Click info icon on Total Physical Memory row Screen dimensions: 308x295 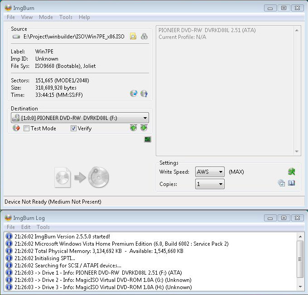click(9, 251)
